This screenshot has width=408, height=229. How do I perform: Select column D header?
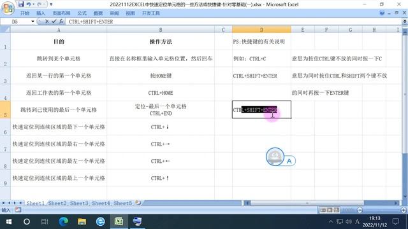point(261,30)
